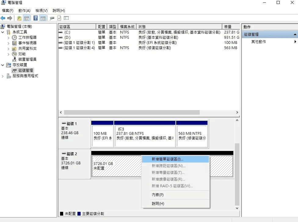Click the 類型 column header
This screenshot has height=222, width=298.
pyautogui.click(x=112, y=27)
